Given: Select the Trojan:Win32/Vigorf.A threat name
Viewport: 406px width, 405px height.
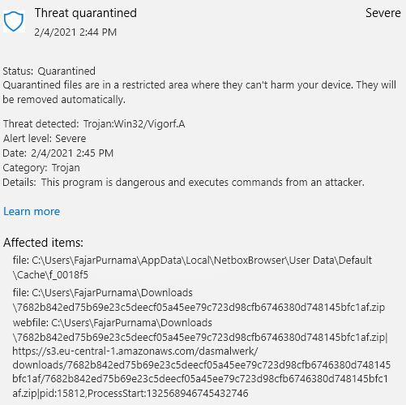Looking at the screenshot, I should tap(134, 124).
